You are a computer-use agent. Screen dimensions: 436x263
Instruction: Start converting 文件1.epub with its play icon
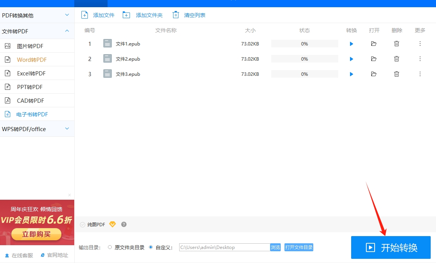click(x=352, y=44)
